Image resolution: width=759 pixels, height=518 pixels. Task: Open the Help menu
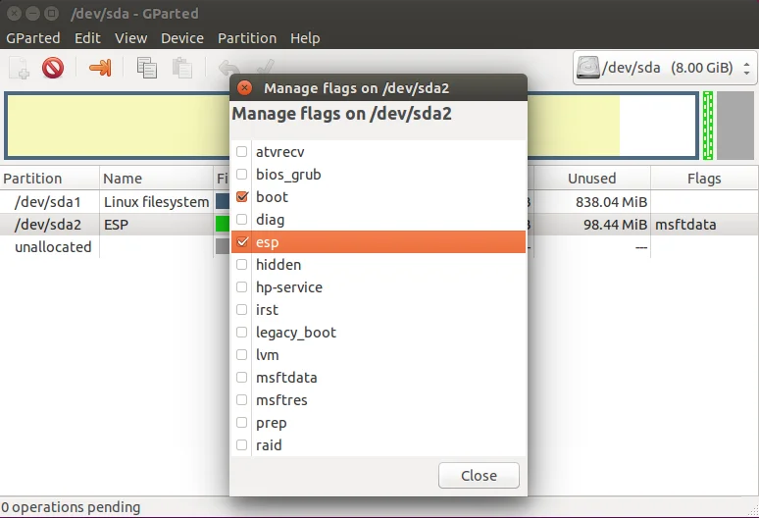click(305, 38)
